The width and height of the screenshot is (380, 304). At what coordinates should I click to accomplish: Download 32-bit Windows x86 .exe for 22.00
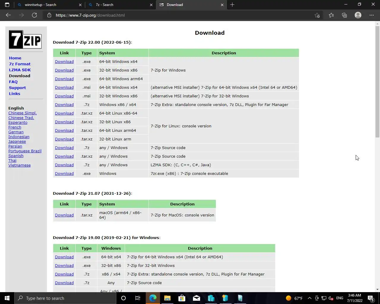[64, 70]
